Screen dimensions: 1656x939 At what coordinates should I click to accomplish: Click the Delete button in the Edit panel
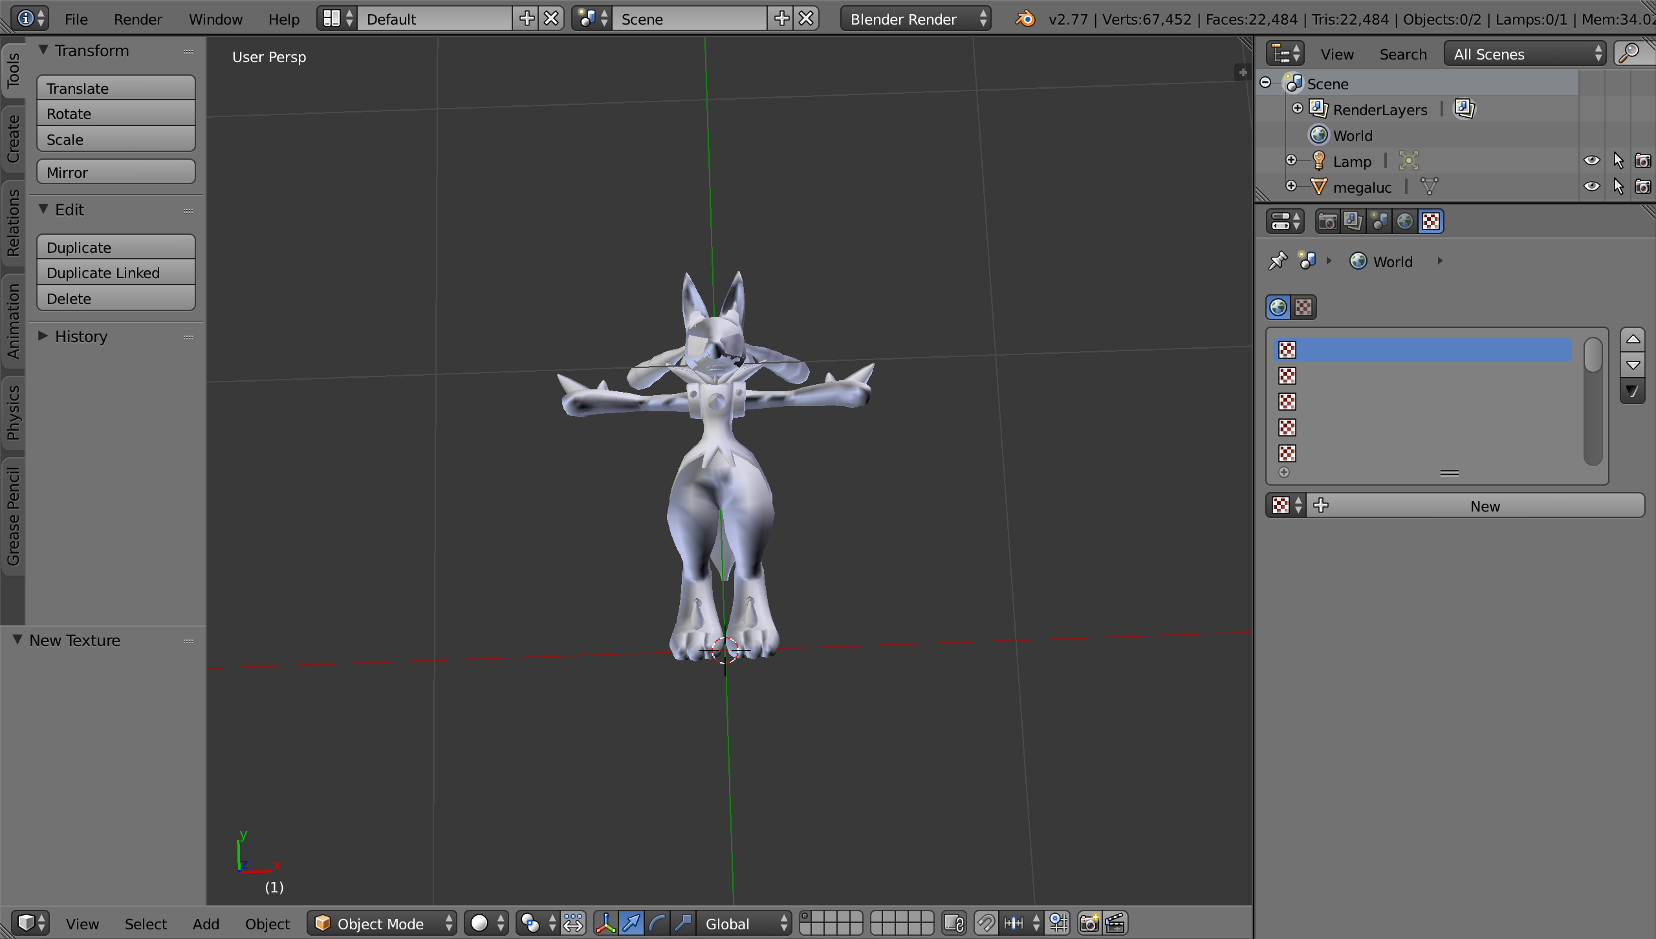pyautogui.click(x=116, y=298)
